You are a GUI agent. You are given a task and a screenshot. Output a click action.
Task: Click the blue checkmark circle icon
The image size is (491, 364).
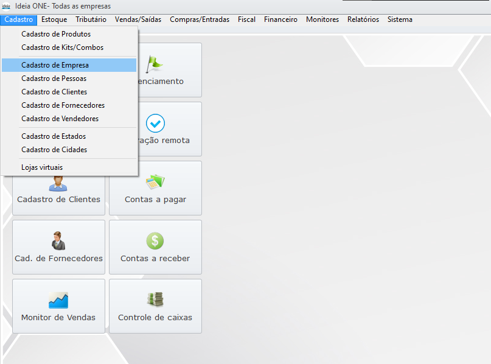[x=156, y=124]
